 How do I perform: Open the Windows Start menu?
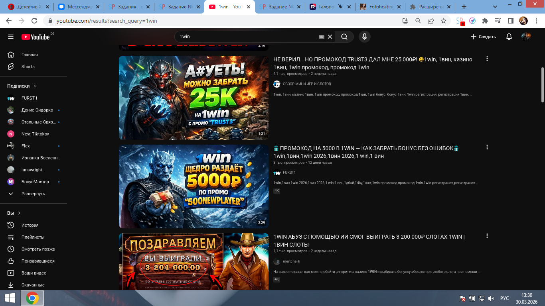click(x=10, y=298)
